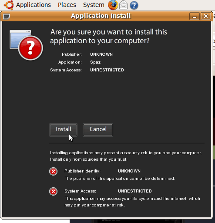
Task: Minimize the Application Install window
Action: [x=195, y=16]
